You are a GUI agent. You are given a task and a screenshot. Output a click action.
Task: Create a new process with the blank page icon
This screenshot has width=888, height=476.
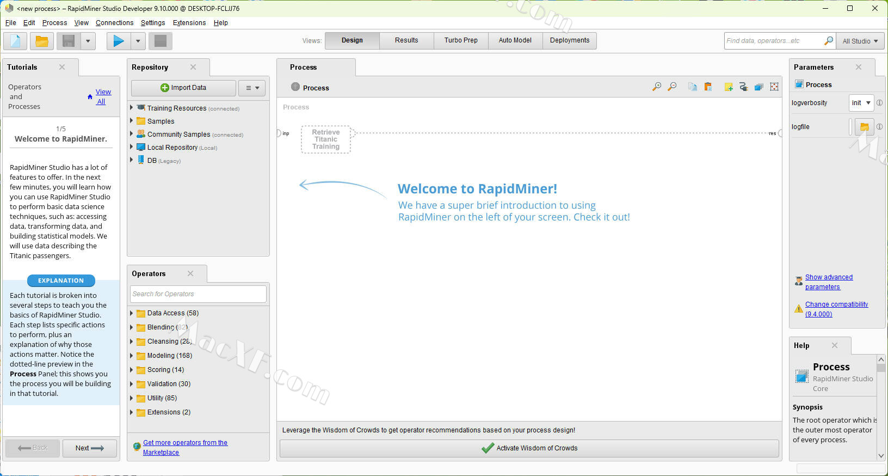pyautogui.click(x=15, y=41)
